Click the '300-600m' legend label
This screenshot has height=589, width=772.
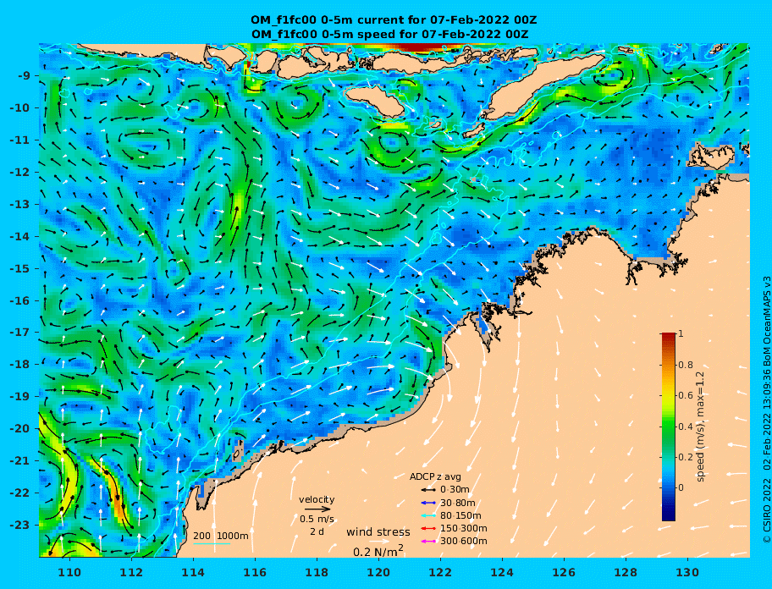tap(463, 542)
